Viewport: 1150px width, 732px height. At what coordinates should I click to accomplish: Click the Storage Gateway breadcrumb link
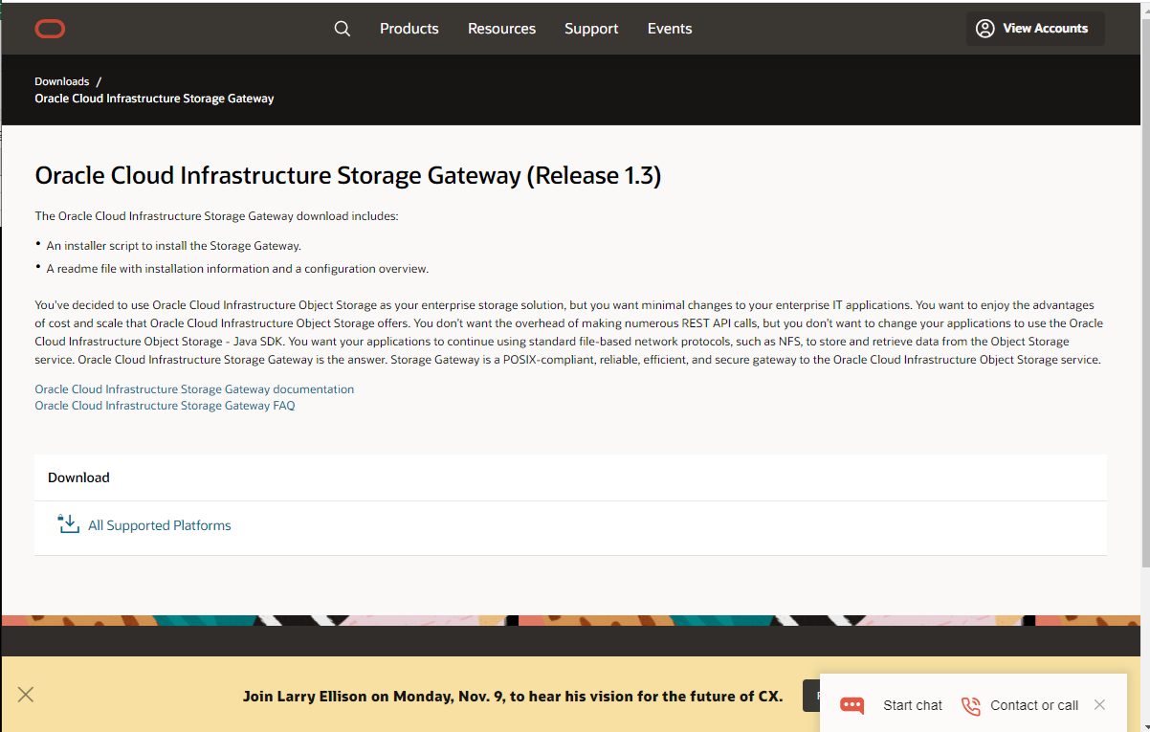(x=154, y=99)
